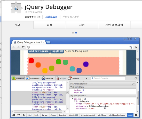Click the toggle all button
Viewport: 142px width, 119px height.
pyautogui.click(x=57, y=51)
